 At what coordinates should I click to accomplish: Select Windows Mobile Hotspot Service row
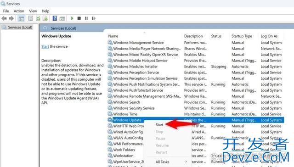pyautogui.click(x=196, y=61)
